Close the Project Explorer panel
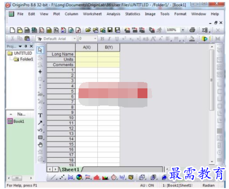The height and width of the screenshot is (189, 229). [x=31, y=46]
